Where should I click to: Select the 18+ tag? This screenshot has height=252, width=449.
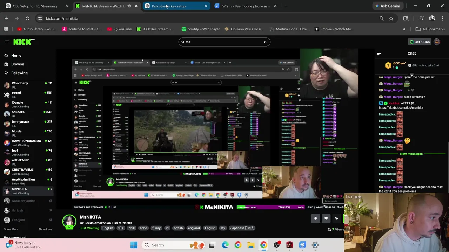point(121,228)
